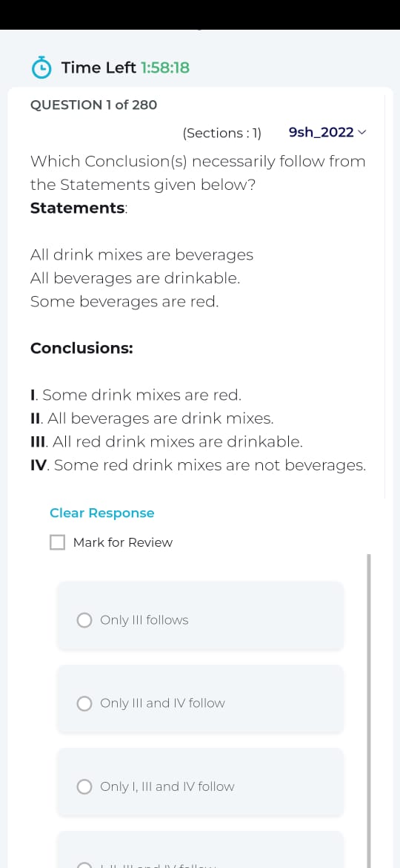Click the (Sections : 1) indicator
Screen dimensions: 400x868
tap(221, 133)
